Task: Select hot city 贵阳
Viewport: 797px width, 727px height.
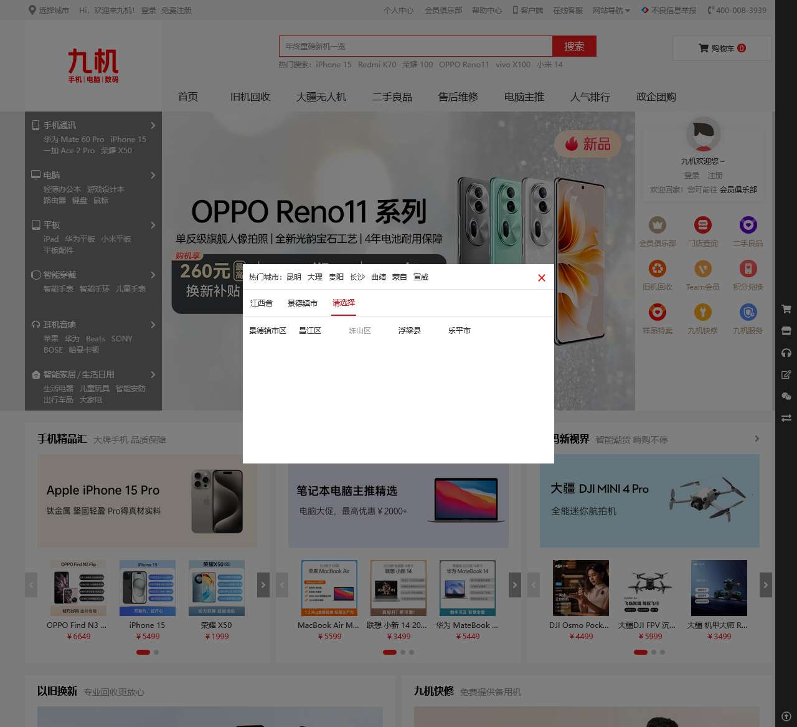Action: coord(336,277)
